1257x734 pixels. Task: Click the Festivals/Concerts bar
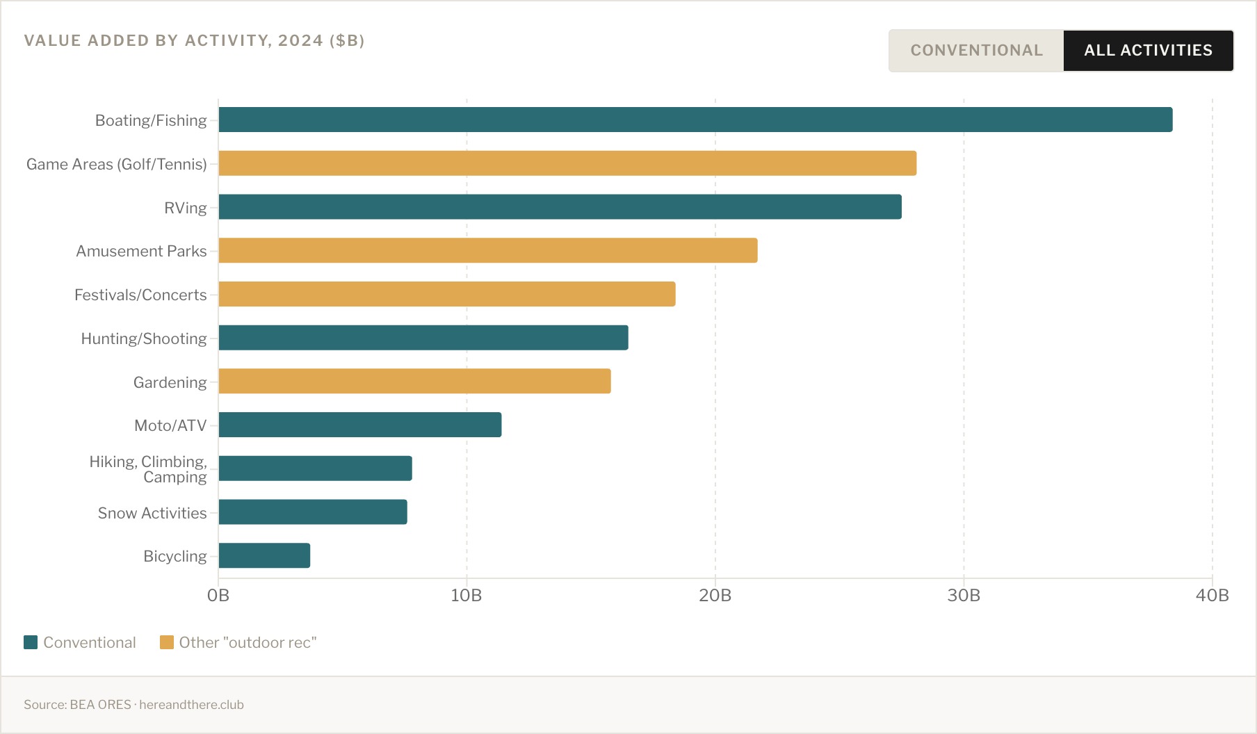click(x=447, y=294)
